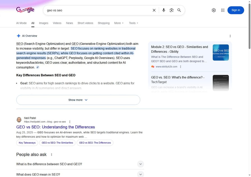Click the neilpatel.com › blog › geo-vs-seo URL
The image size is (251, 177).
coord(45,122)
